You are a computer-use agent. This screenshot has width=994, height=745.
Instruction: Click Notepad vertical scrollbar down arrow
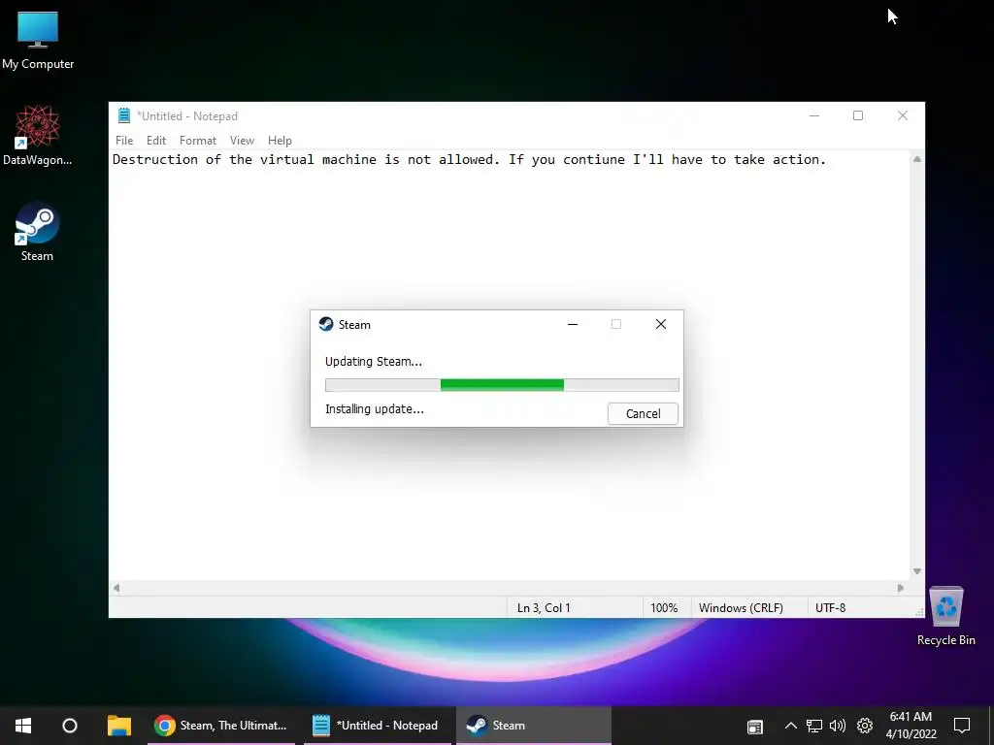pyautogui.click(x=917, y=571)
